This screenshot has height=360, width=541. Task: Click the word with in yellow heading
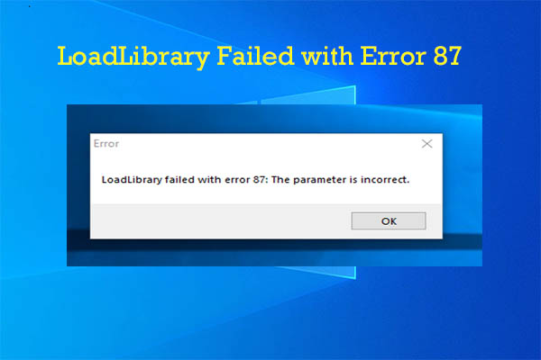(327, 56)
